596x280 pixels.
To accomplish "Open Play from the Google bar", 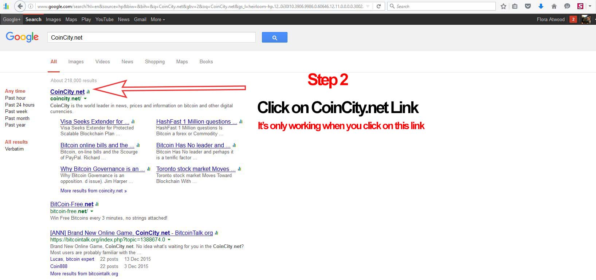I will pyautogui.click(x=86, y=19).
